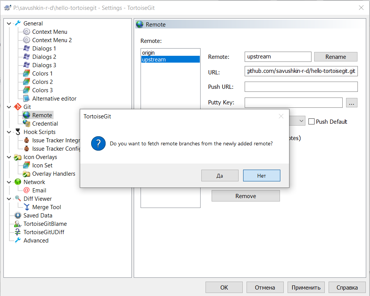
Task: Open the dropdown left of Push Default
Action: (x=301, y=121)
